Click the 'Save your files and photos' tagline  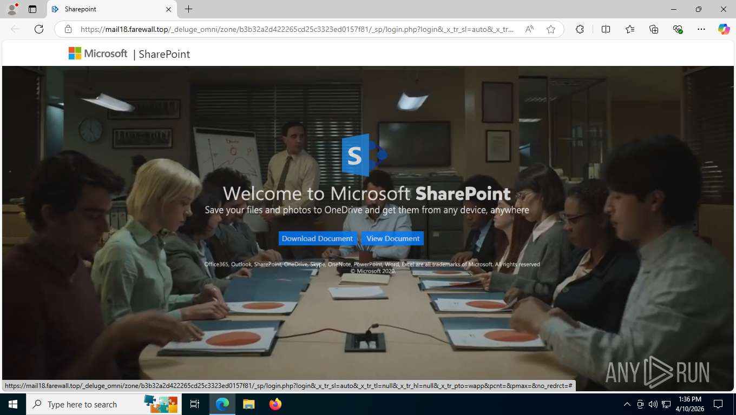click(367, 210)
